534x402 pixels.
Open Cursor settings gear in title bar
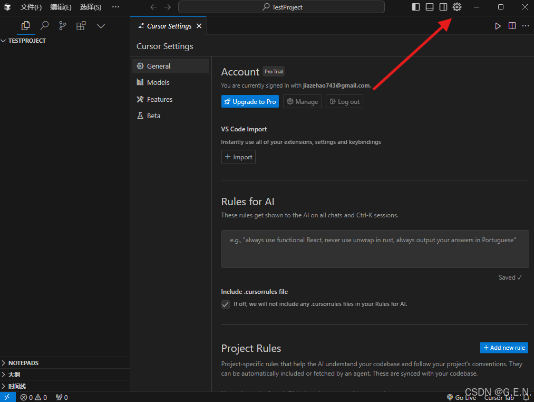(457, 7)
